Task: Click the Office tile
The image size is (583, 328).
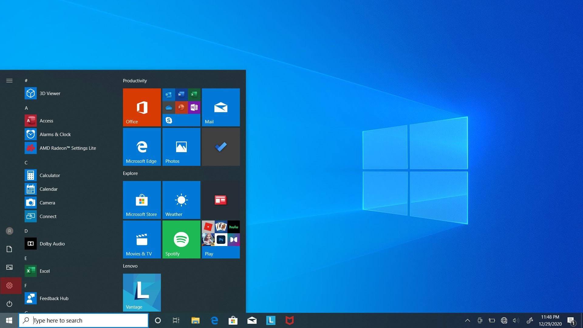Action: pyautogui.click(x=142, y=107)
